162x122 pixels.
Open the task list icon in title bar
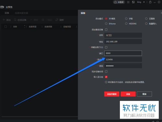point(128,2)
